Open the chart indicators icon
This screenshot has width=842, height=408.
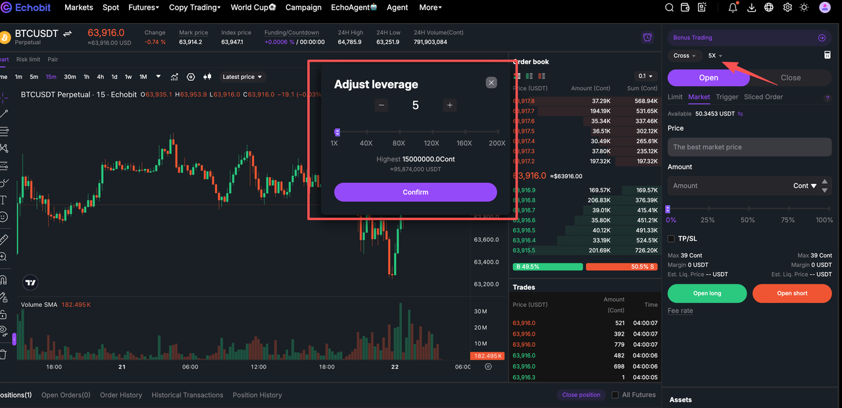pos(175,77)
